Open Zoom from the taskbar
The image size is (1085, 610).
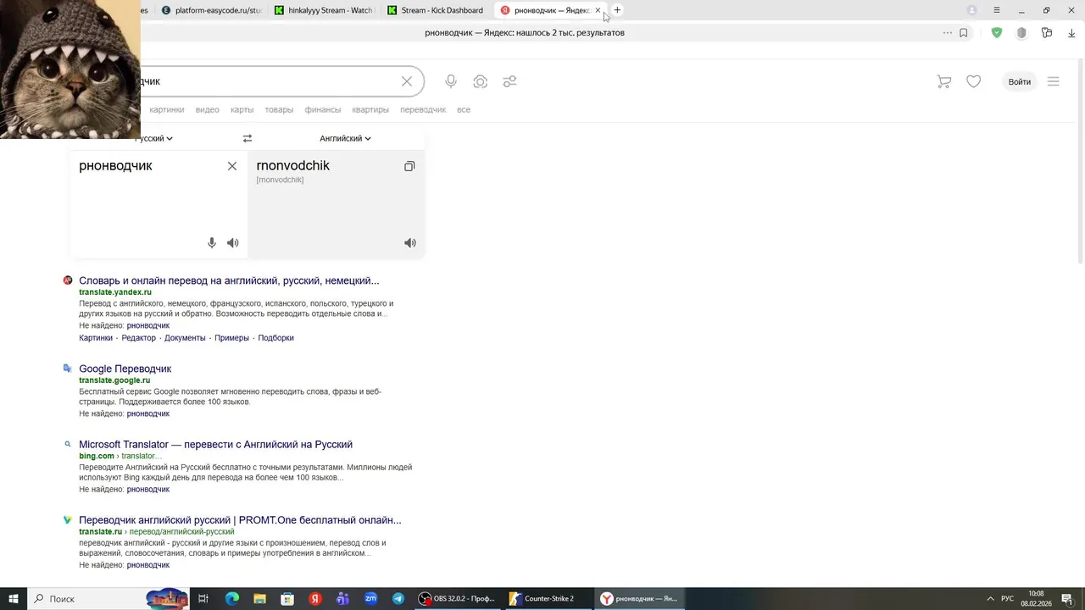point(370,599)
